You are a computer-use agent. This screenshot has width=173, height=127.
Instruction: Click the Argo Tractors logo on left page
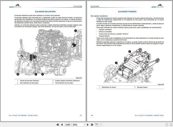pyautogui.click(x=15, y=6)
